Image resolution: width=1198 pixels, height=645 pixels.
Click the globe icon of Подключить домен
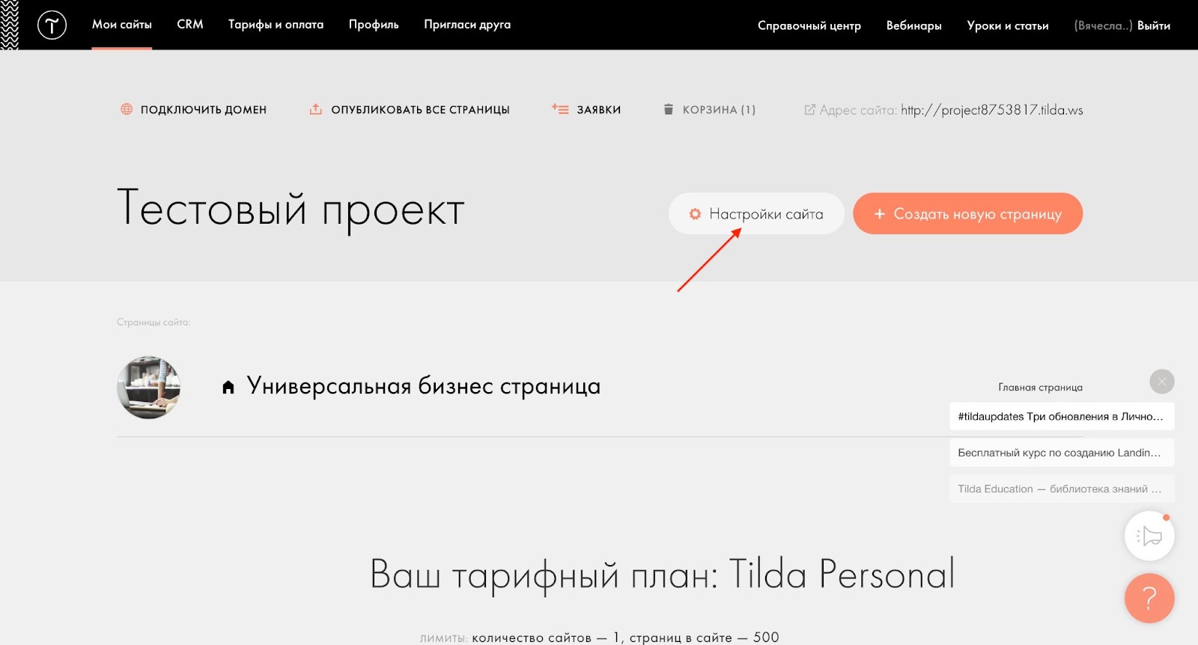127,109
